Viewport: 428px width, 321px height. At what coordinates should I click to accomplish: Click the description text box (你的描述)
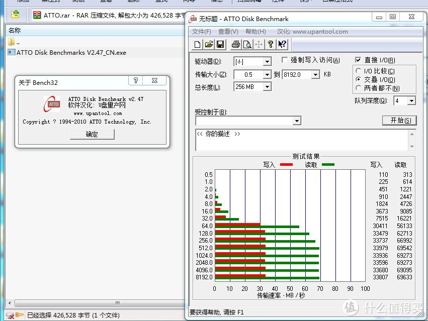pyautogui.click(x=302, y=140)
